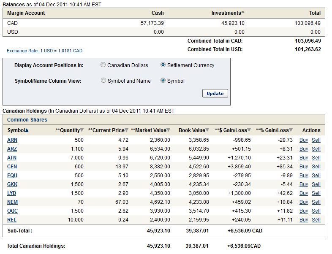Sort by Symbol column arrow
332x254 pixels.
27,130
